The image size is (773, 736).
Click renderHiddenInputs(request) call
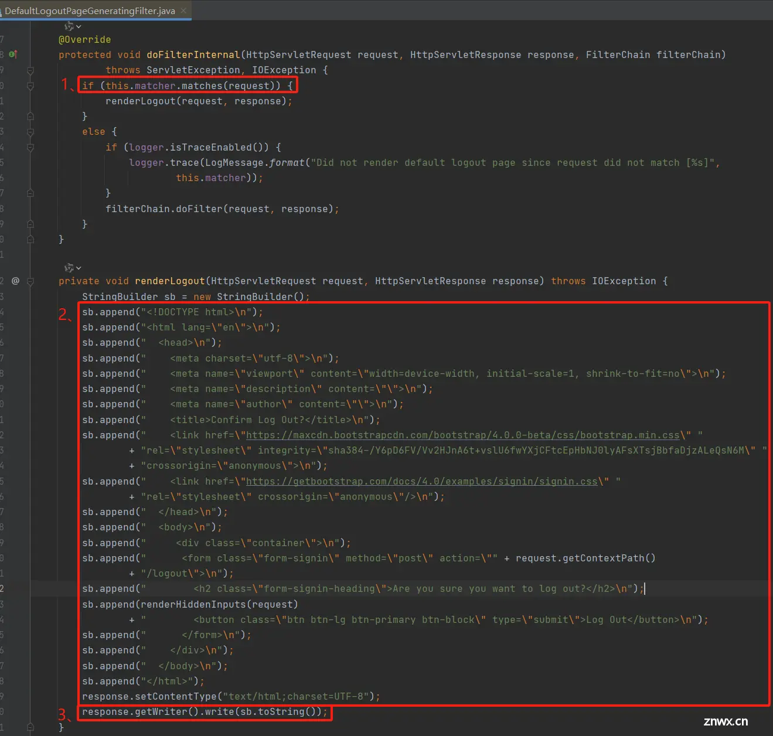click(219, 605)
